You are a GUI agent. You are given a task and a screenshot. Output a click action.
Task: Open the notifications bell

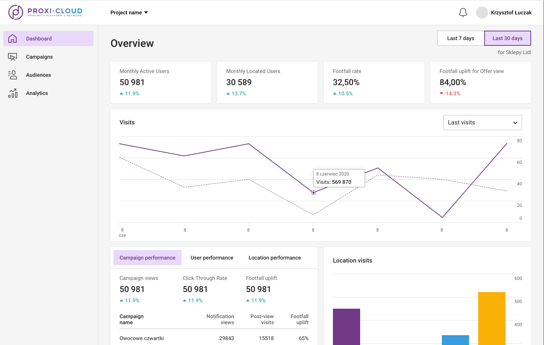pyautogui.click(x=463, y=12)
